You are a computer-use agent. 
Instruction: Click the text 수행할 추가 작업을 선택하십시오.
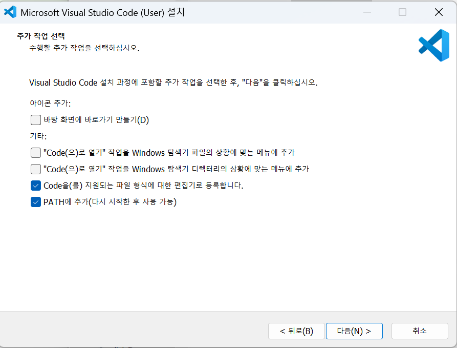[x=84, y=48]
